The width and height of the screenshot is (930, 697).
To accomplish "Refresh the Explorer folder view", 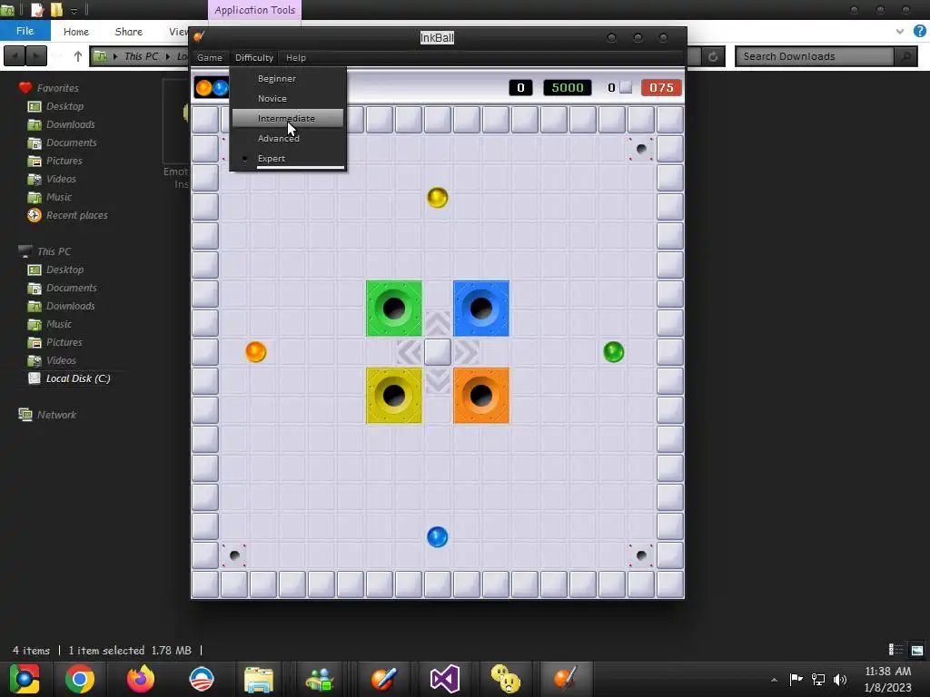I will (713, 56).
